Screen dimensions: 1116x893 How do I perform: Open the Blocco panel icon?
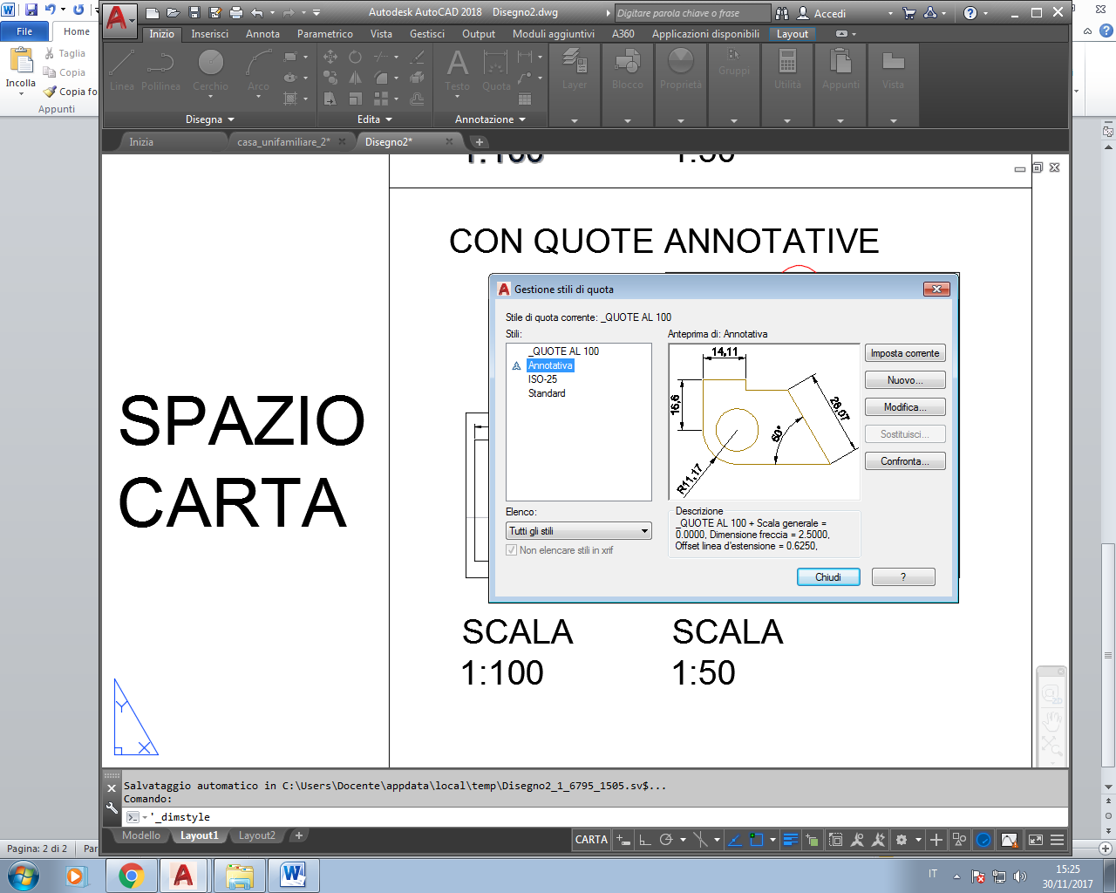pyautogui.click(x=627, y=70)
